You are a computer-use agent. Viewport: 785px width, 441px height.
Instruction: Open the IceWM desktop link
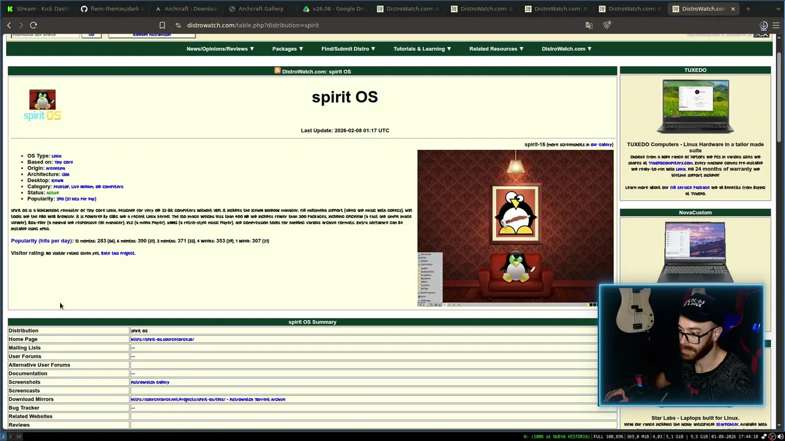click(x=57, y=181)
